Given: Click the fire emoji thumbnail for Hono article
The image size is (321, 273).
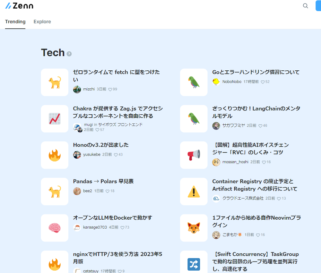Looking at the screenshot, I should tap(55, 155).
